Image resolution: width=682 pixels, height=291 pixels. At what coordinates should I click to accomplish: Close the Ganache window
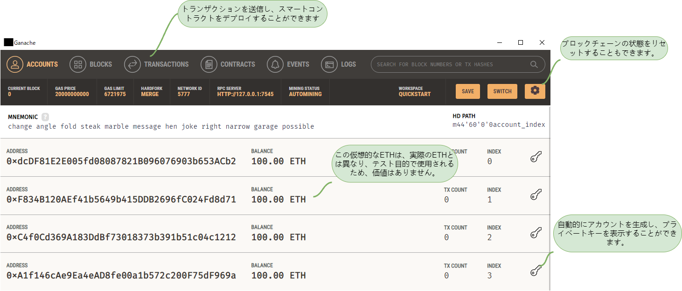[x=542, y=42]
